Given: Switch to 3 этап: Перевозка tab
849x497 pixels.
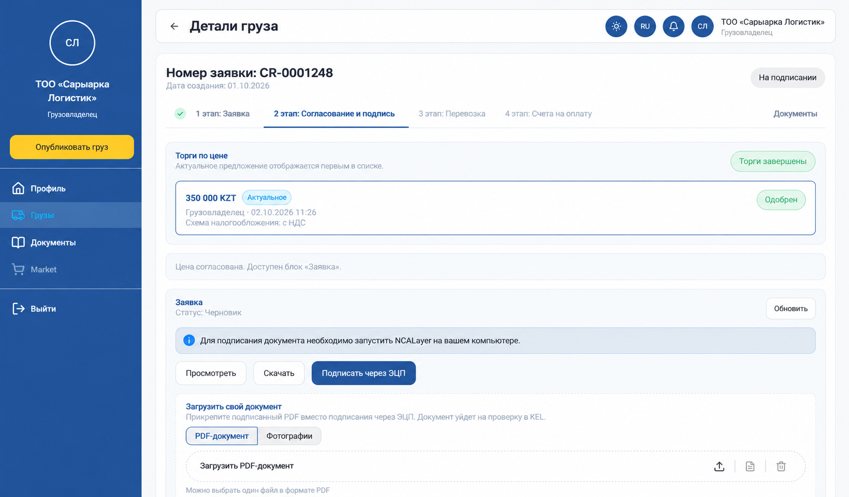Looking at the screenshot, I should 452,114.
